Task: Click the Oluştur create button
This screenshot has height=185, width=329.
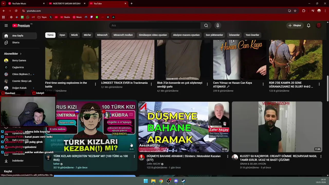Action: [x=295, y=25]
